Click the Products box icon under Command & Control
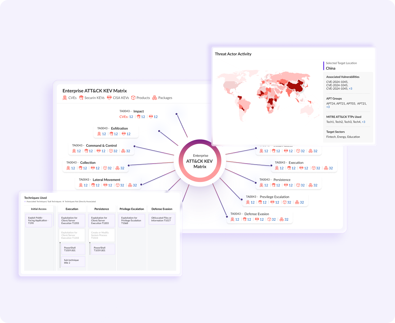 tap(111, 151)
